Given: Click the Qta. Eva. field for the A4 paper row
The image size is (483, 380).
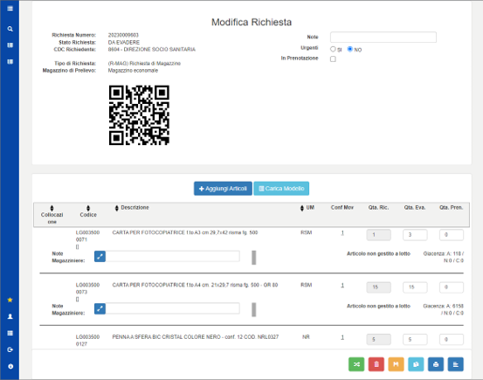Looking at the screenshot, I should point(415,287).
